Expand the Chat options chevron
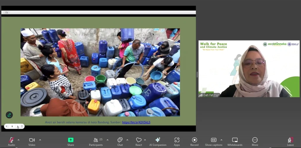This screenshot has height=148, width=301. pyautogui.click(x=127, y=140)
